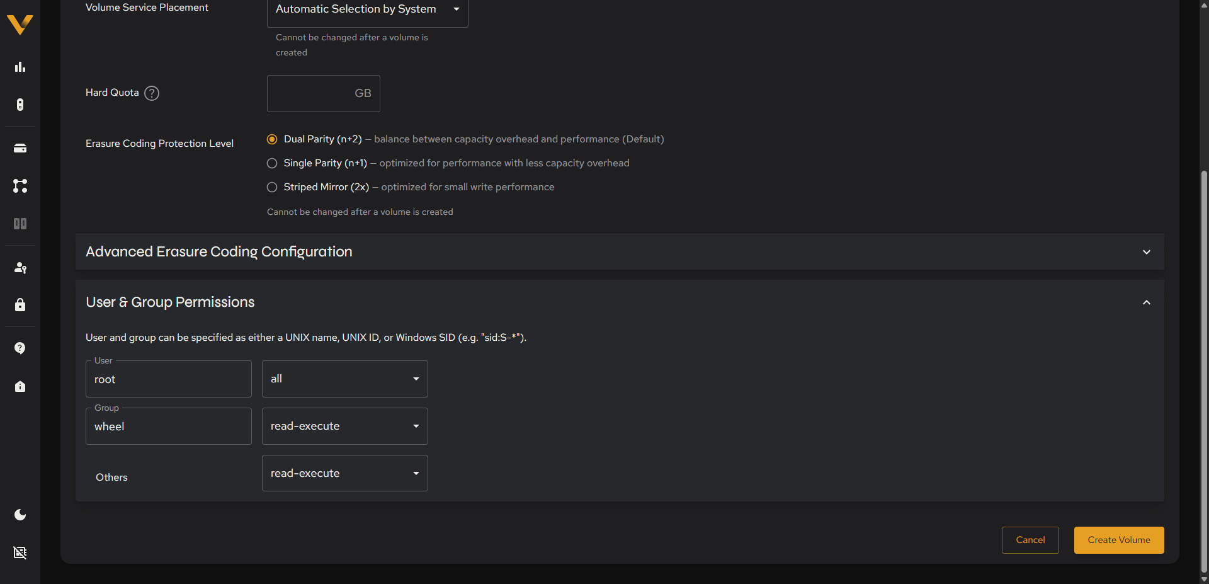Open the root user permission dropdown
Image resolution: width=1209 pixels, height=584 pixels.
click(x=345, y=379)
